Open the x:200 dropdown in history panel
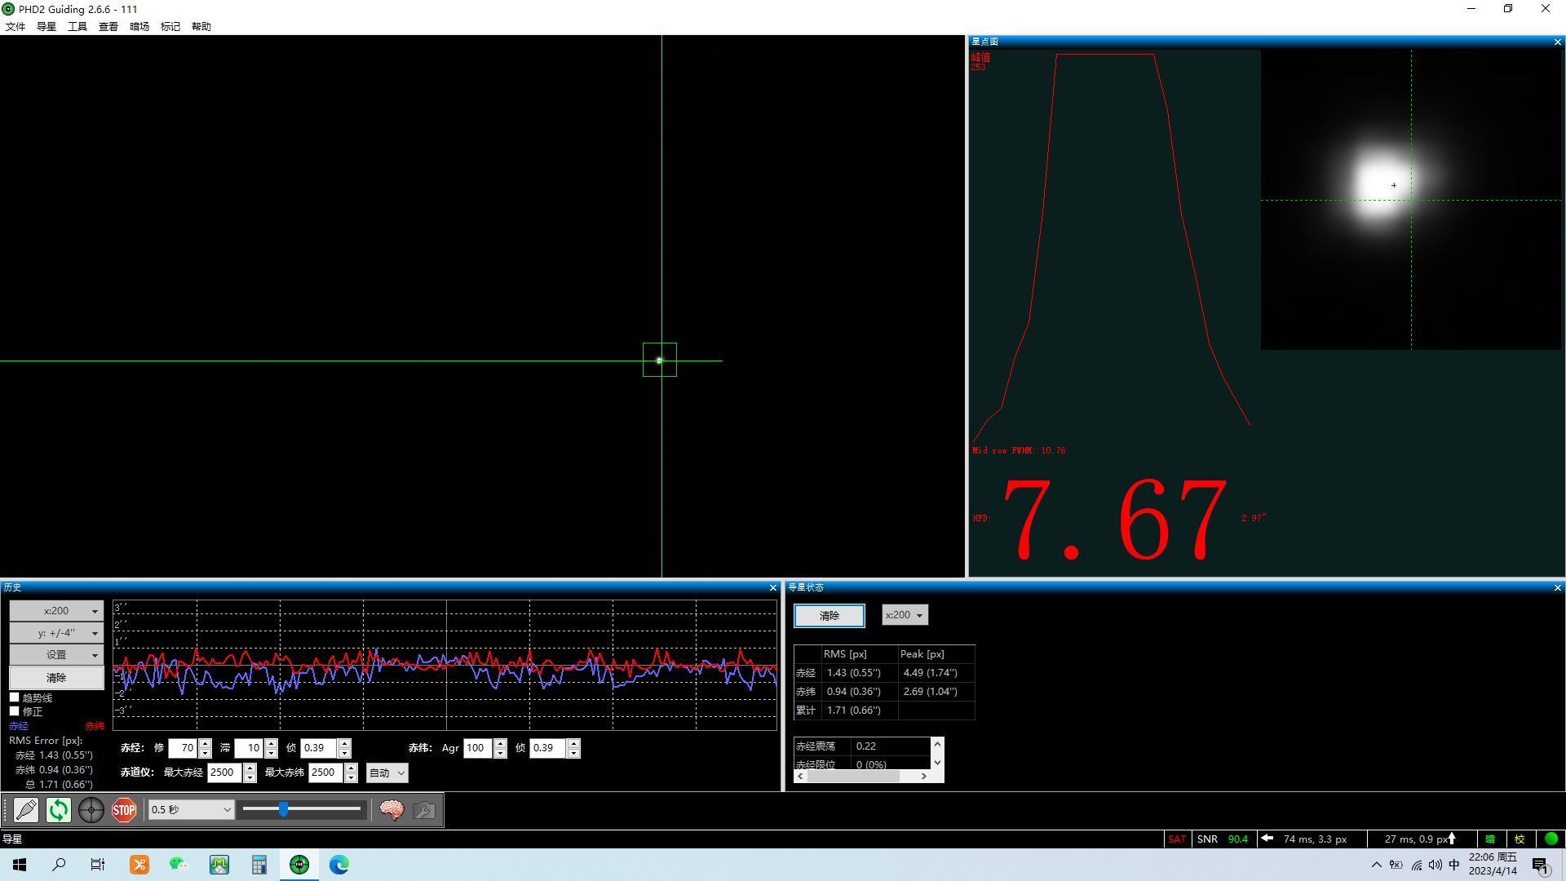Screen dimensions: 1566x881 [x=56, y=611]
